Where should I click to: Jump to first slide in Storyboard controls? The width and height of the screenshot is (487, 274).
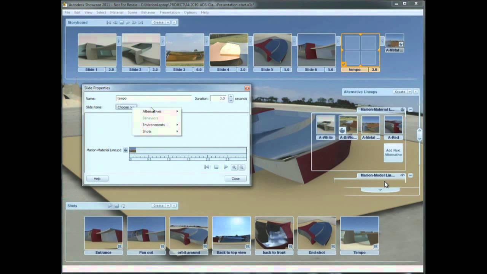(x=109, y=22)
